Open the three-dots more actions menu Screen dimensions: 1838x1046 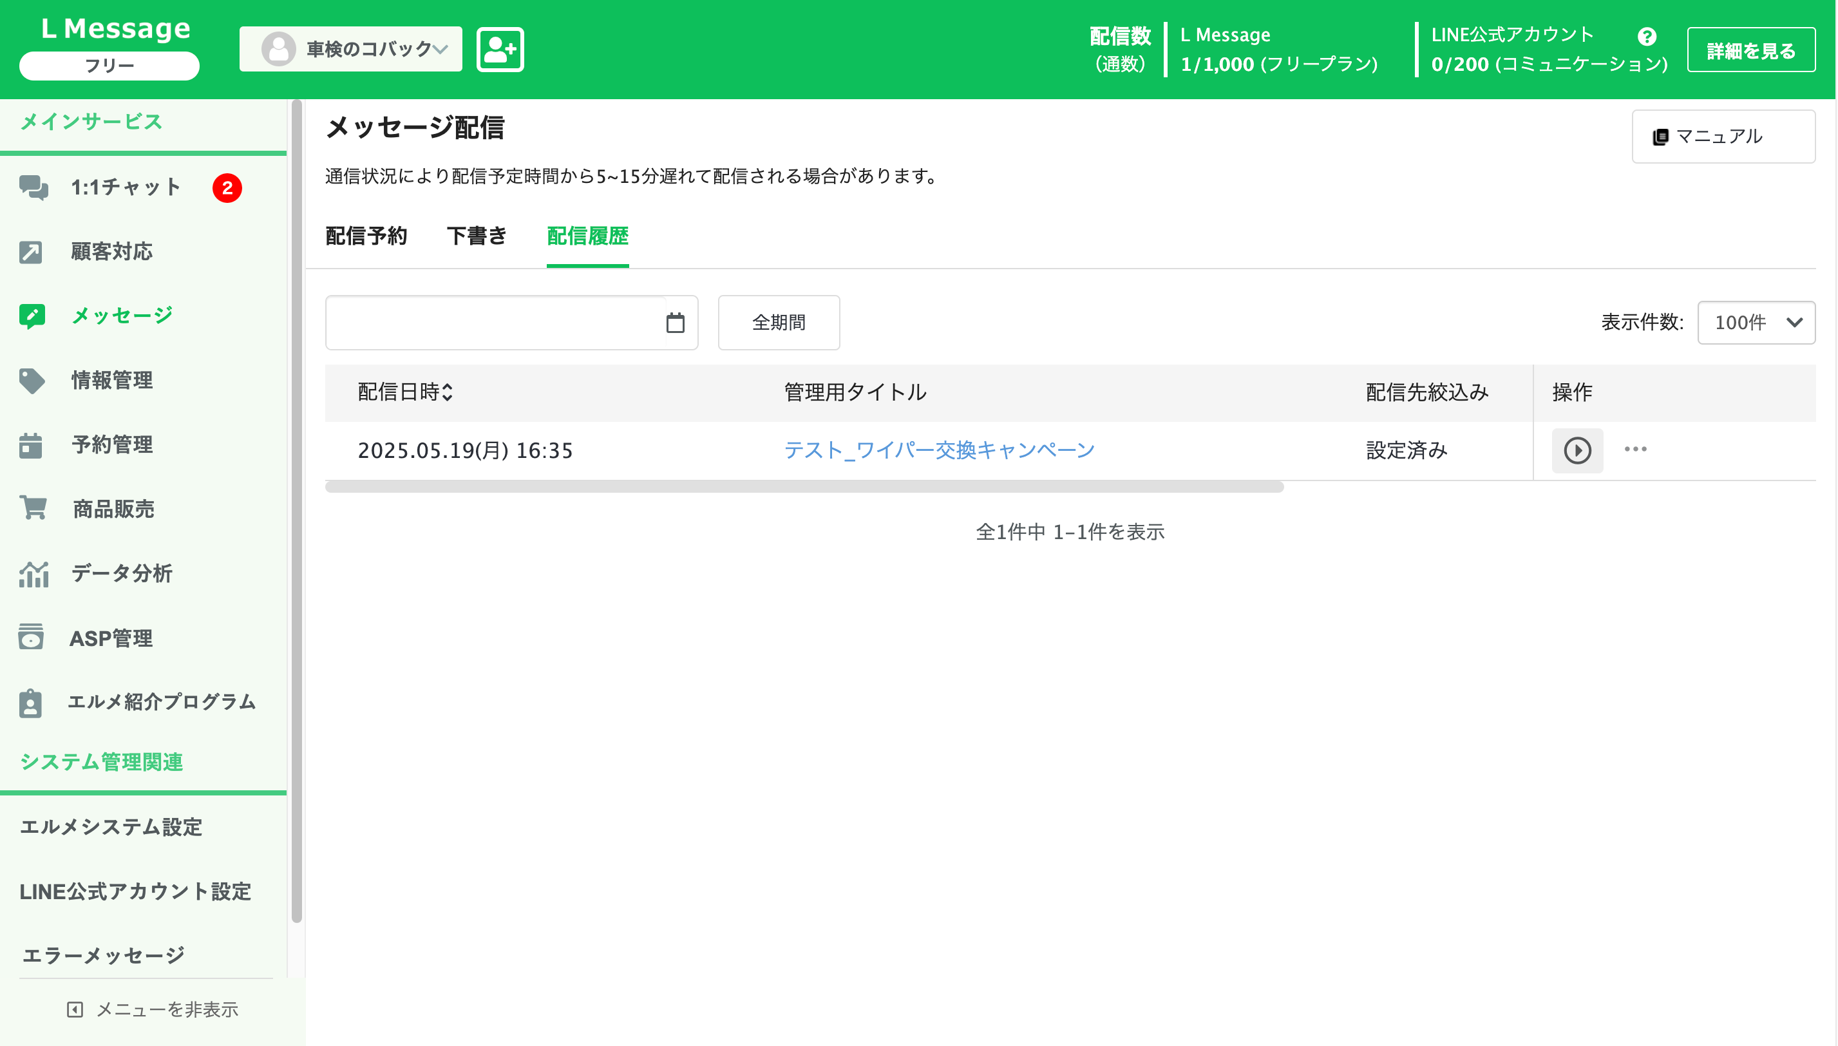click(1635, 449)
